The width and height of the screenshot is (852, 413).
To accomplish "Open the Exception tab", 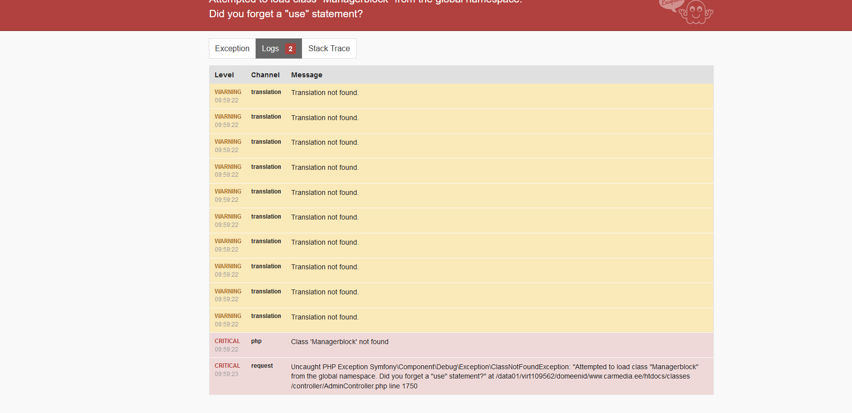I will pos(232,48).
